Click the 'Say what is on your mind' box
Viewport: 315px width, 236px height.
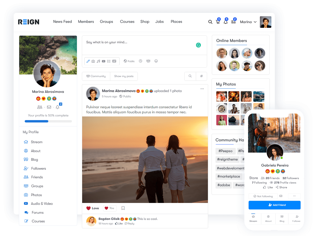pos(144,45)
